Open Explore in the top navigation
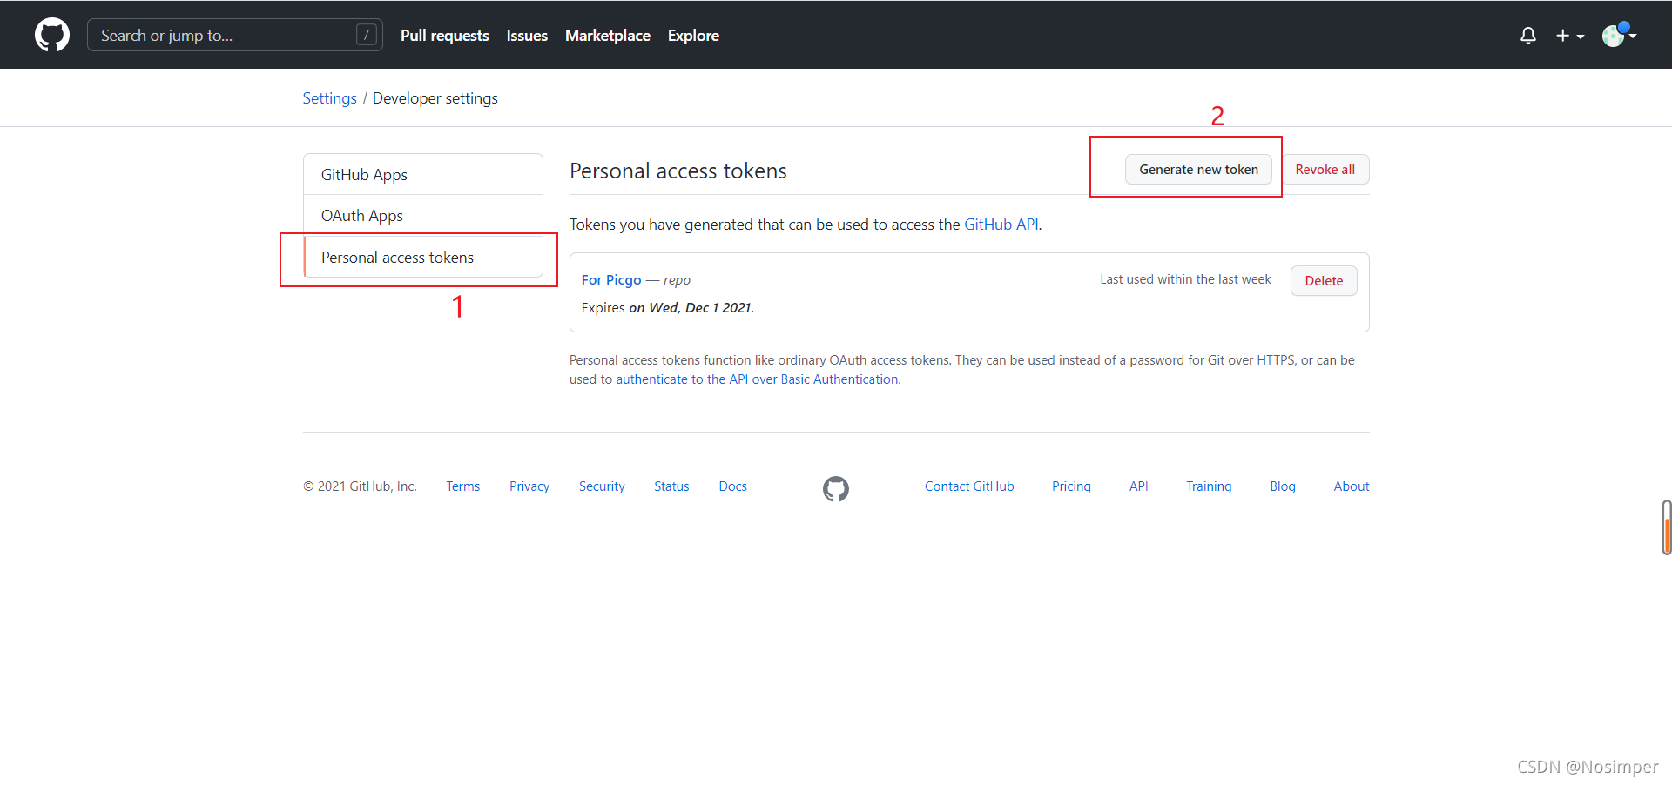The image size is (1672, 785). [x=693, y=36]
